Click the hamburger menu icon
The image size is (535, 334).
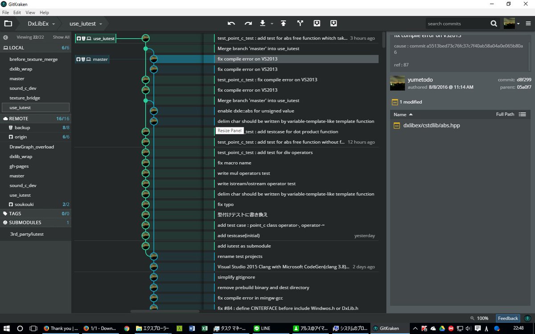pos(527,24)
